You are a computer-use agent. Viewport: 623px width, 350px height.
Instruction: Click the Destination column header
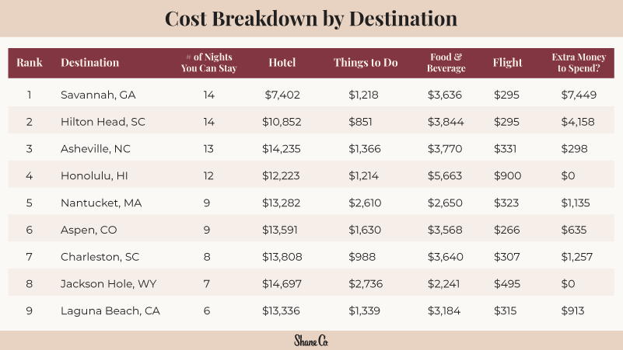pyautogui.click(x=90, y=63)
